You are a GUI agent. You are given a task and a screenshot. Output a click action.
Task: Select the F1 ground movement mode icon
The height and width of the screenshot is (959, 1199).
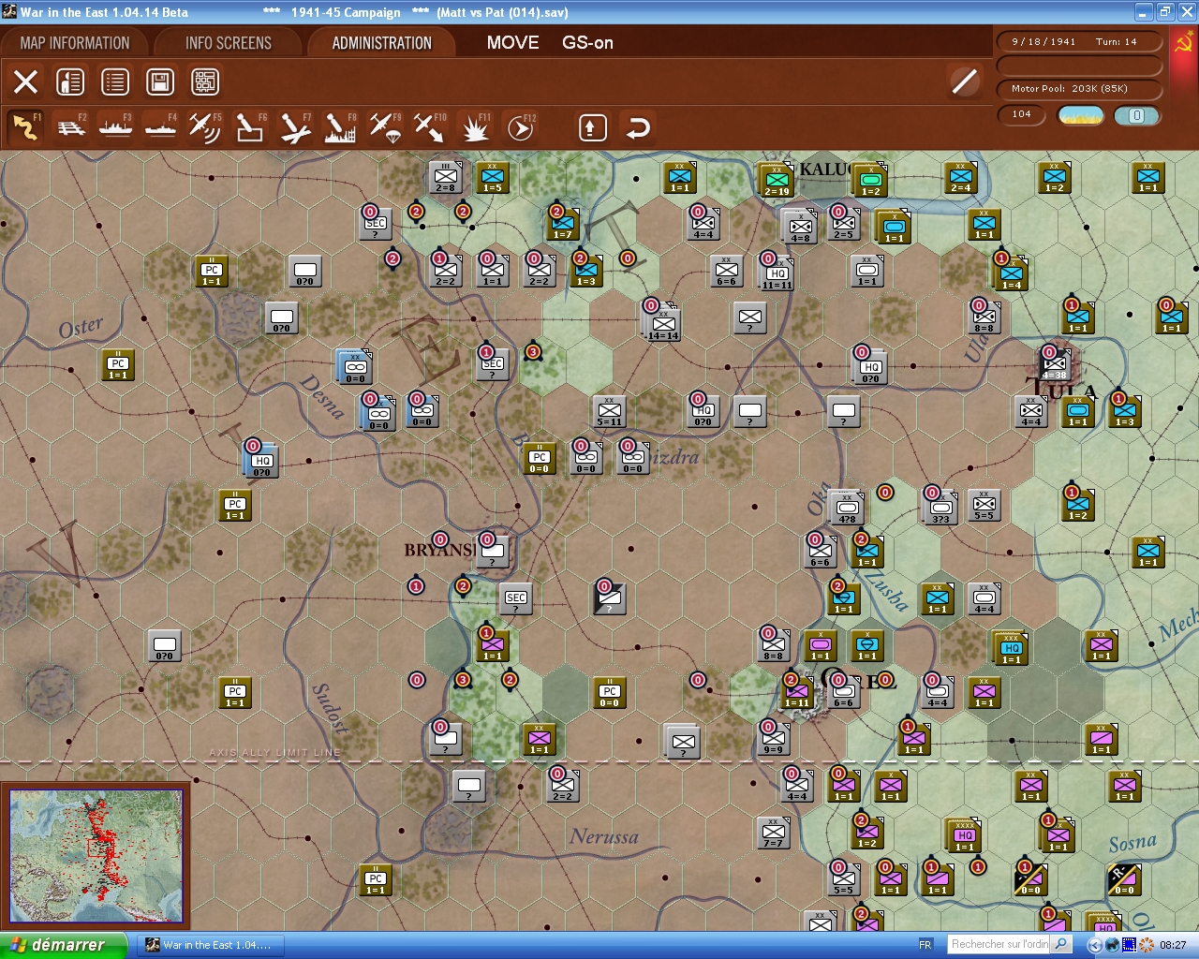25,127
